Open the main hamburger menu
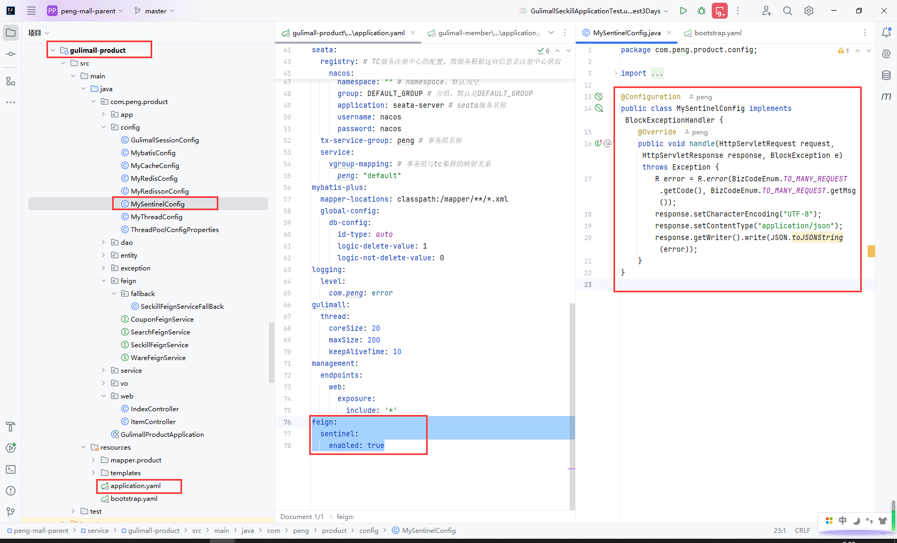 point(32,11)
